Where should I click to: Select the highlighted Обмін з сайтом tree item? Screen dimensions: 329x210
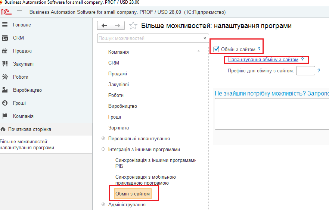[x=133, y=194]
